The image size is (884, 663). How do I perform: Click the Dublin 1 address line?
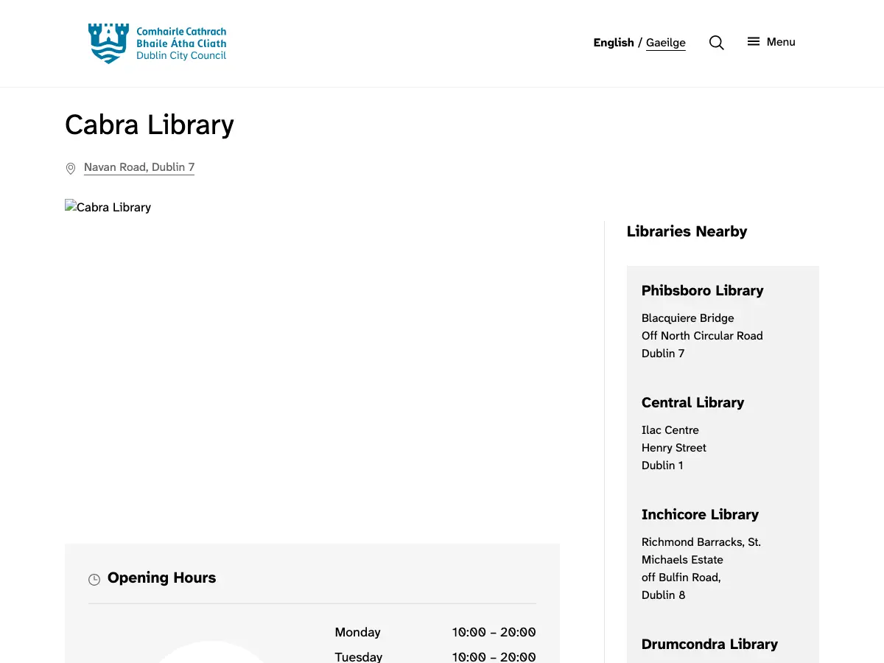click(663, 466)
